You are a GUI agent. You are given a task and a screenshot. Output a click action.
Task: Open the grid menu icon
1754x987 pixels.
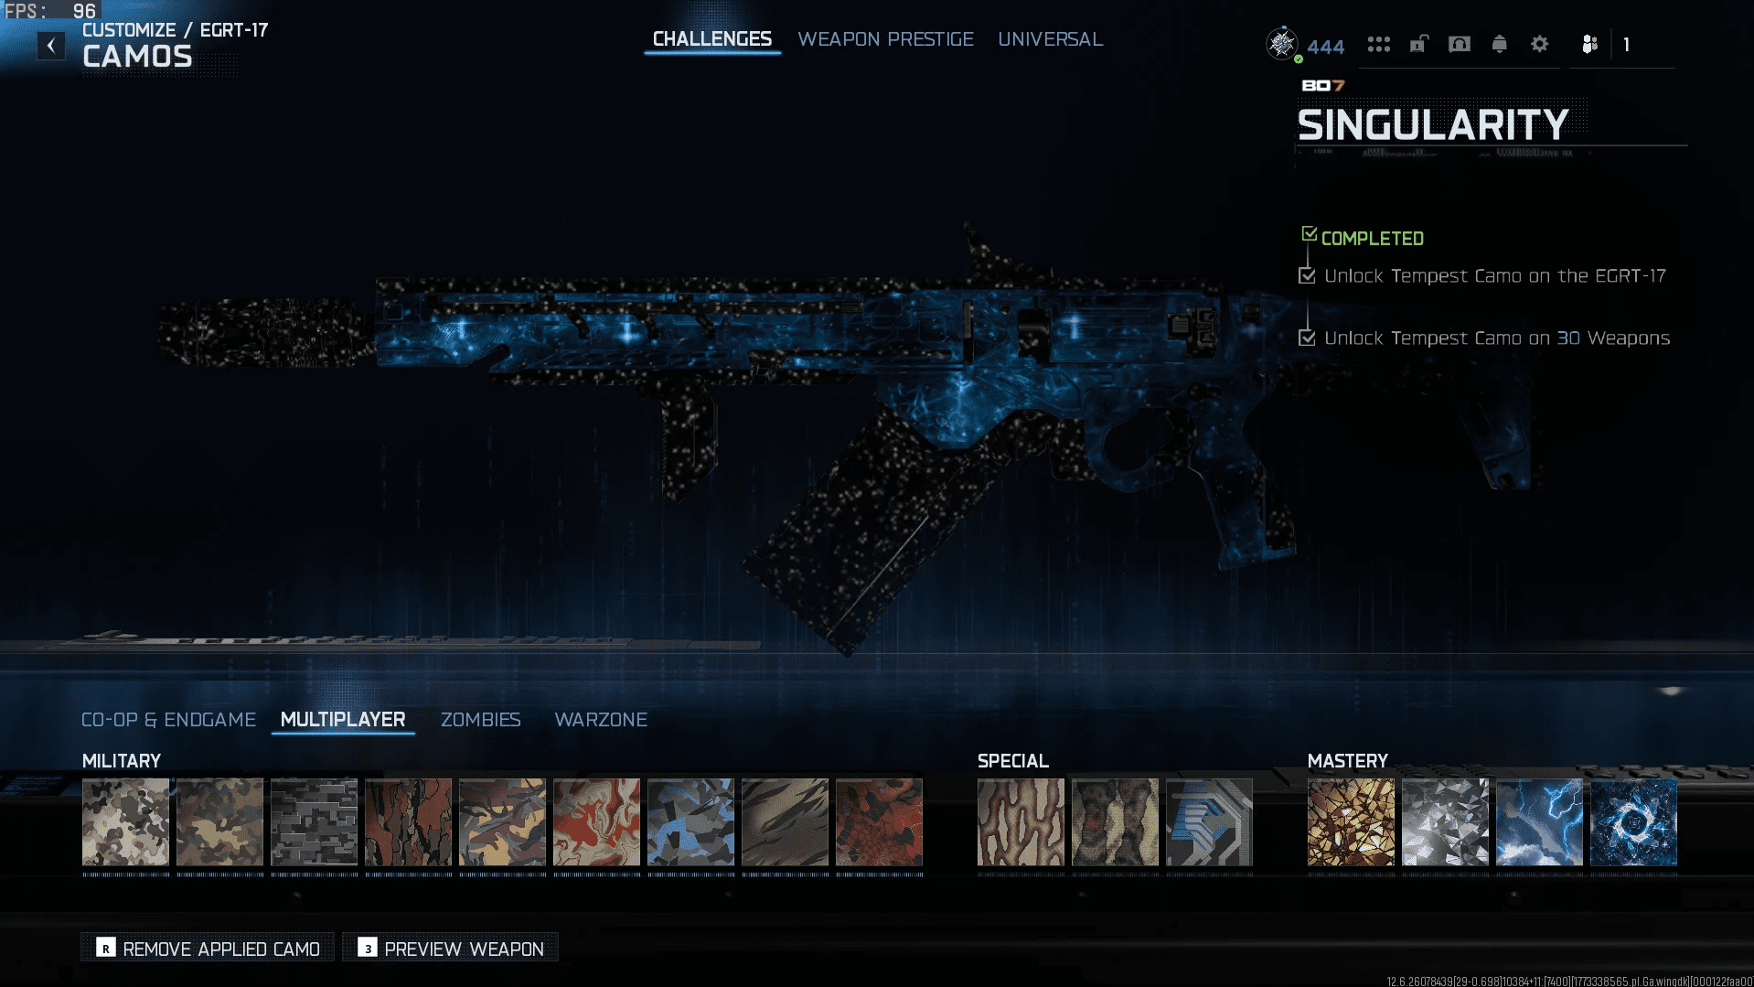click(x=1378, y=44)
